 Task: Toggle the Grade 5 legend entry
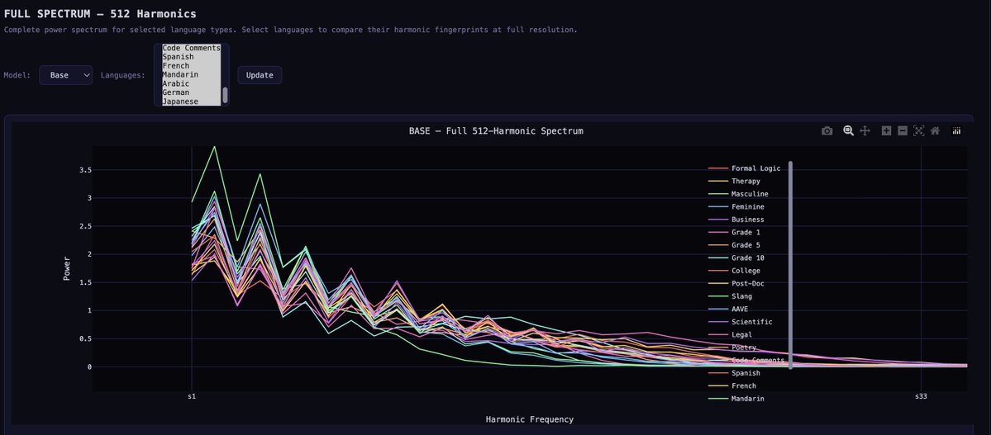(735, 245)
